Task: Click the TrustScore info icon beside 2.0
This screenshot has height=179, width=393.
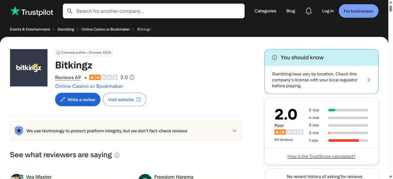Action: [132, 77]
